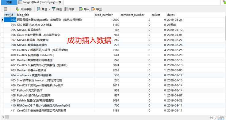The width and height of the screenshot is (226, 120).
Task: Select title cell Python3 操作Mysql数据库
Action: click(55, 96)
